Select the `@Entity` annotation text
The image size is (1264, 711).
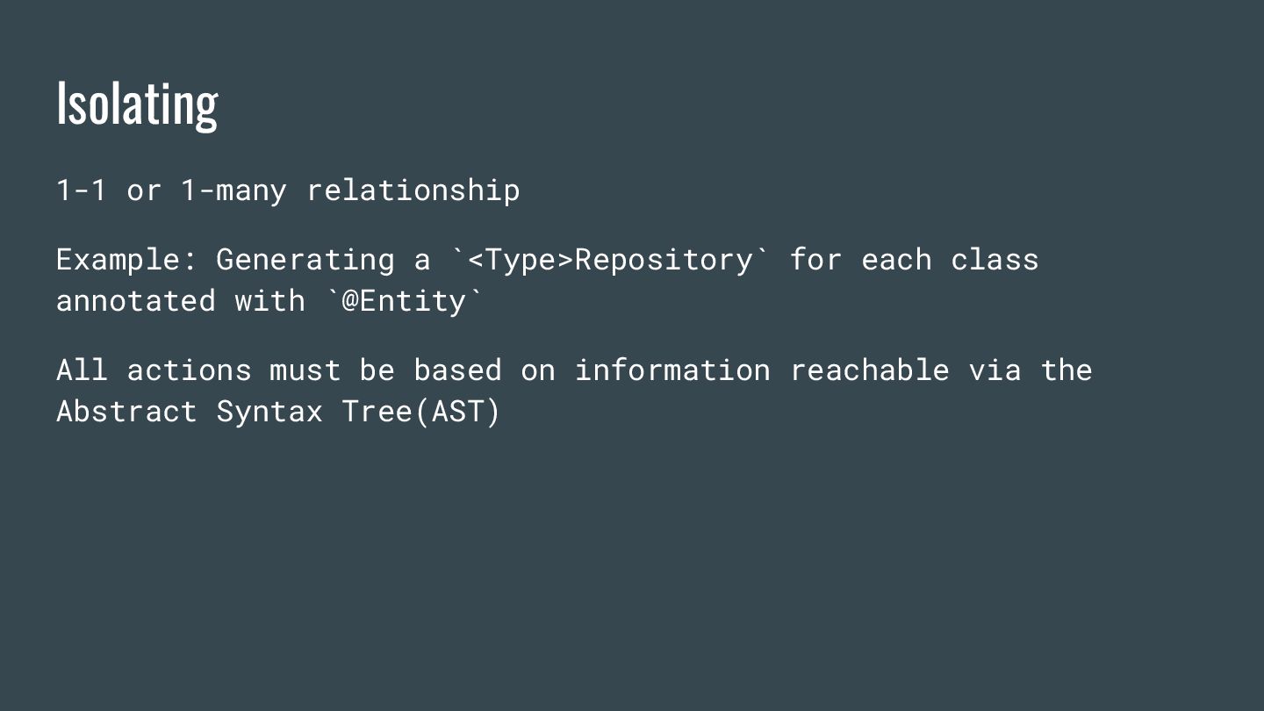(404, 302)
